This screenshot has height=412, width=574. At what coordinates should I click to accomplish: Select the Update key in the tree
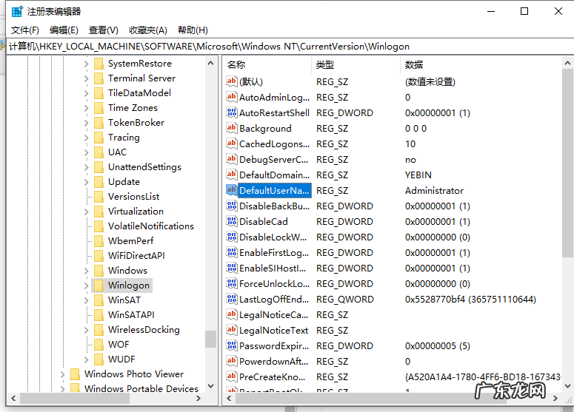[124, 182]
